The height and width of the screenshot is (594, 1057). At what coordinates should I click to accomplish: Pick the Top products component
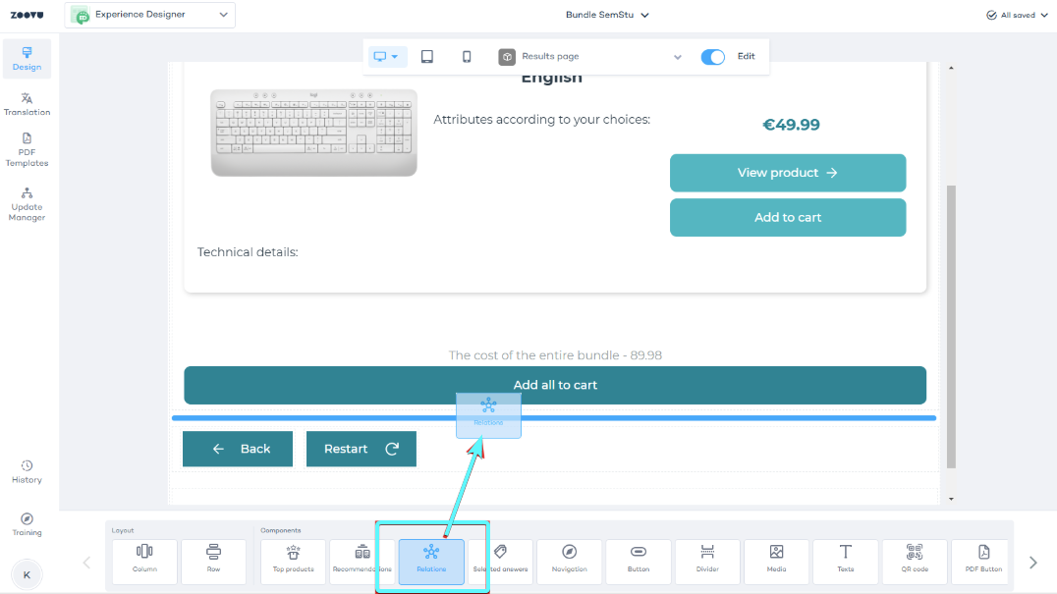[293, 561]
